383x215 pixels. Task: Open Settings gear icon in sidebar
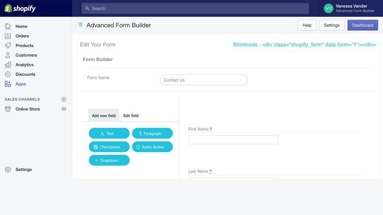[8, 170]
